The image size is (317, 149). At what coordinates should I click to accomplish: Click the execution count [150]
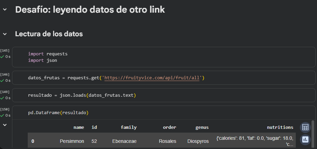[x=5, y=109]
